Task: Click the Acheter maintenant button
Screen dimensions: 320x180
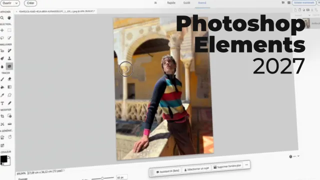Action: point(304,2)
